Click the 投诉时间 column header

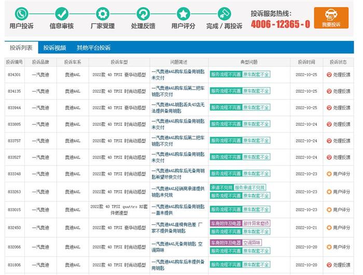[306, 62]
